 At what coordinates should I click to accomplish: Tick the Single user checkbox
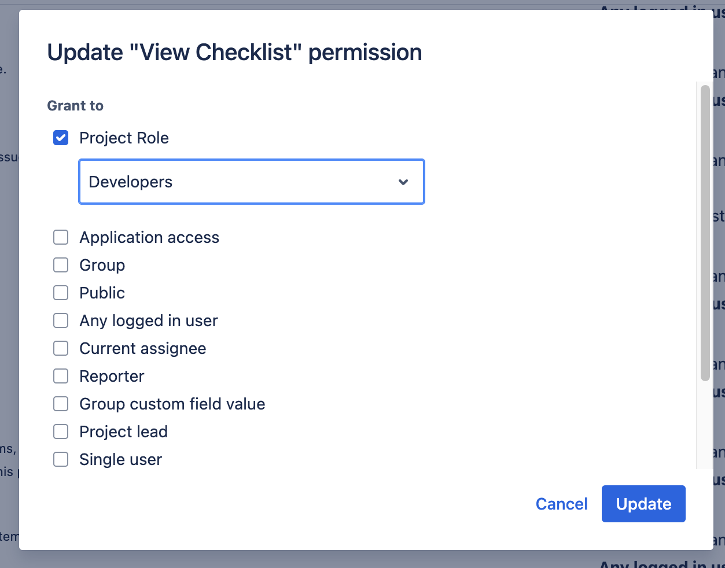click(x=61, y=459)
